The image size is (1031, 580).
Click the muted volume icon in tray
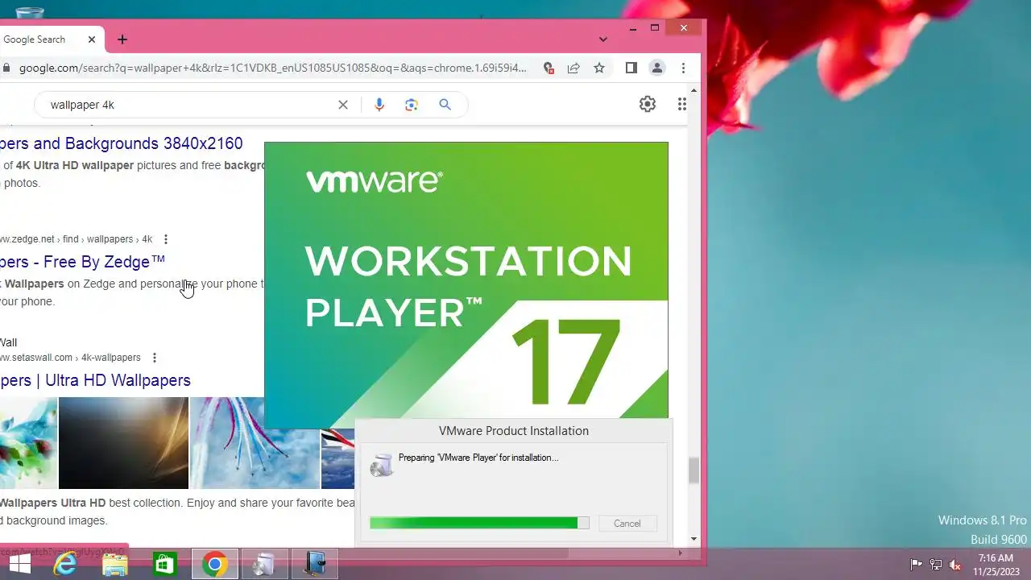pyautogui.click(x=956, y=565)
